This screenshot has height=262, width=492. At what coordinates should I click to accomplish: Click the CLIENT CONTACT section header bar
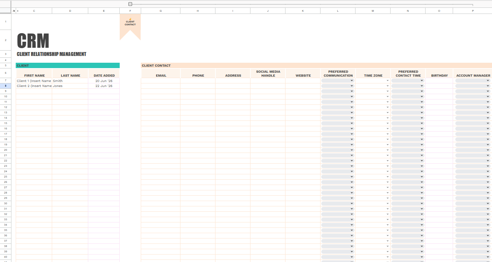click(x=316, y=66)
